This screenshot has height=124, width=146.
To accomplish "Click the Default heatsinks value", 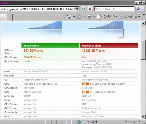I will 91,108.
